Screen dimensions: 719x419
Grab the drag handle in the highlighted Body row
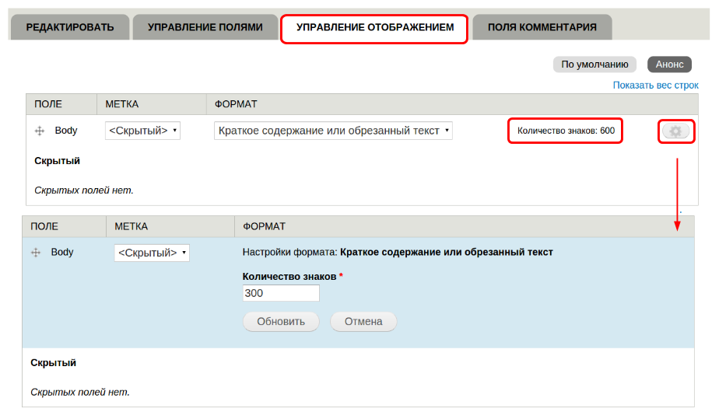35,253
